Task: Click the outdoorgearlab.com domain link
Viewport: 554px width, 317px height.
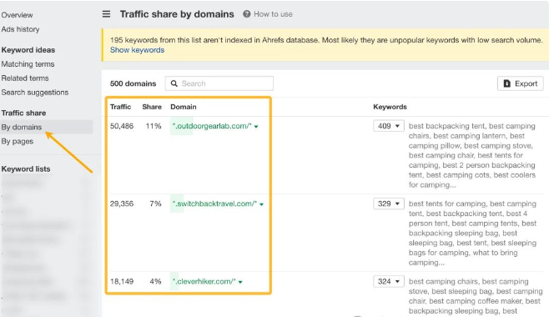Action: tap(212, 126)
